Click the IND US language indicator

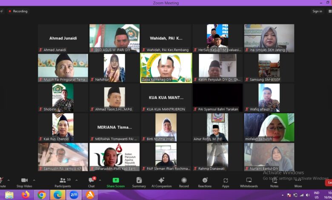tap(317, 195)
